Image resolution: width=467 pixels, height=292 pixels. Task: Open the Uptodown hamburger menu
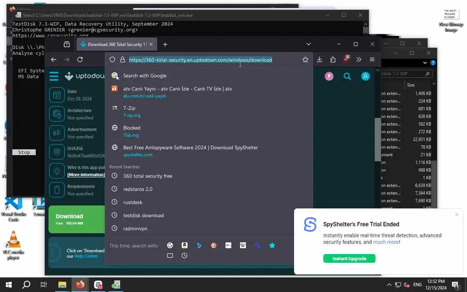click(x=54, y=76)
